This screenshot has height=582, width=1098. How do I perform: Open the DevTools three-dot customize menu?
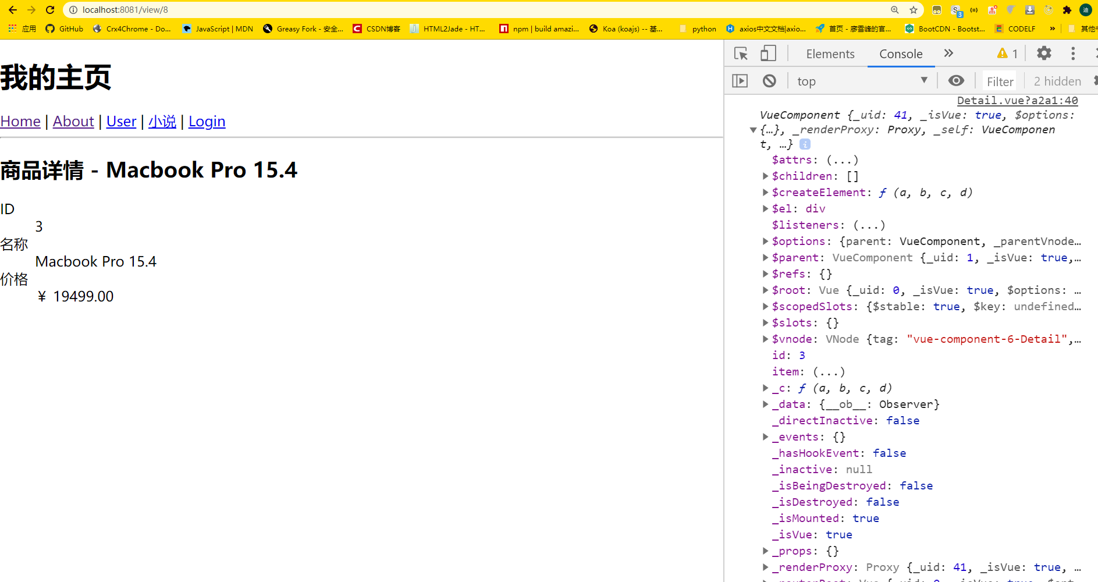[1073, 54]
